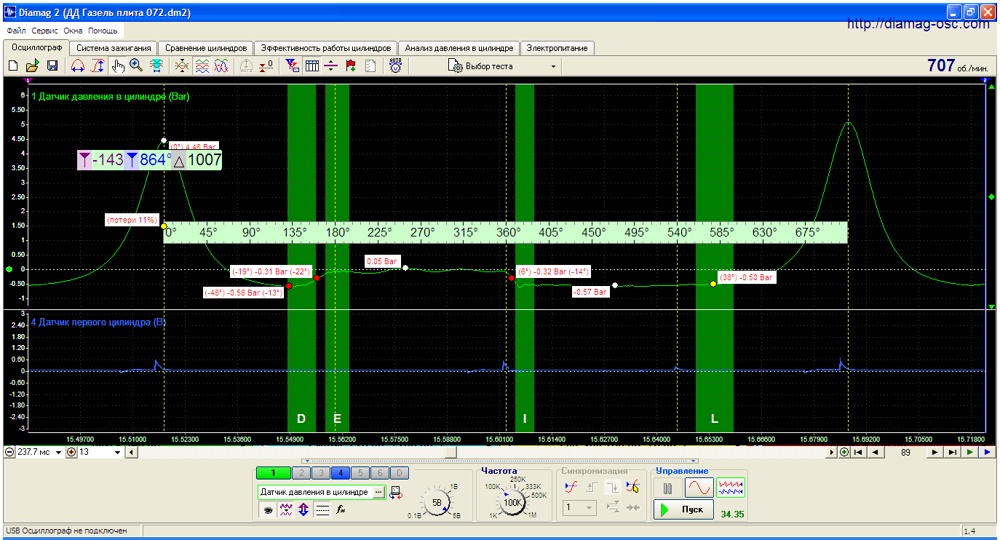Click the teal fit-to-window tool icon
Screen dimensions: 1000x540
156,65
